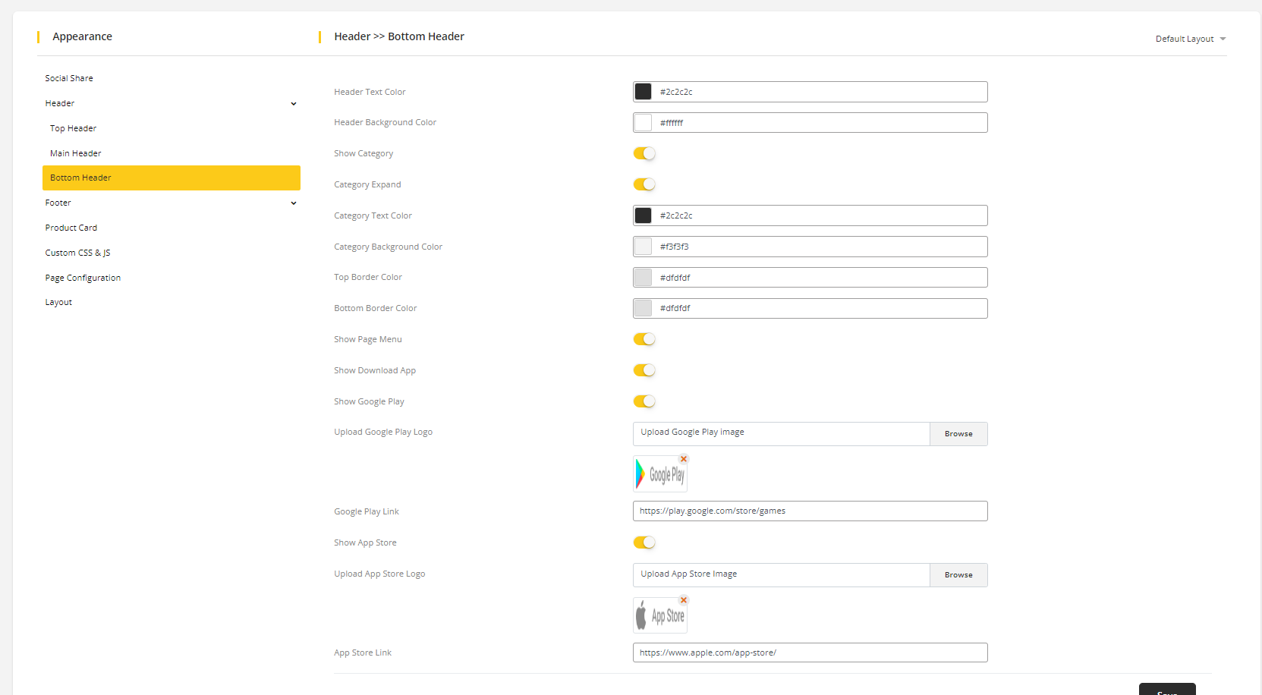Open the Top Header settings

click(x=74, y=128)
